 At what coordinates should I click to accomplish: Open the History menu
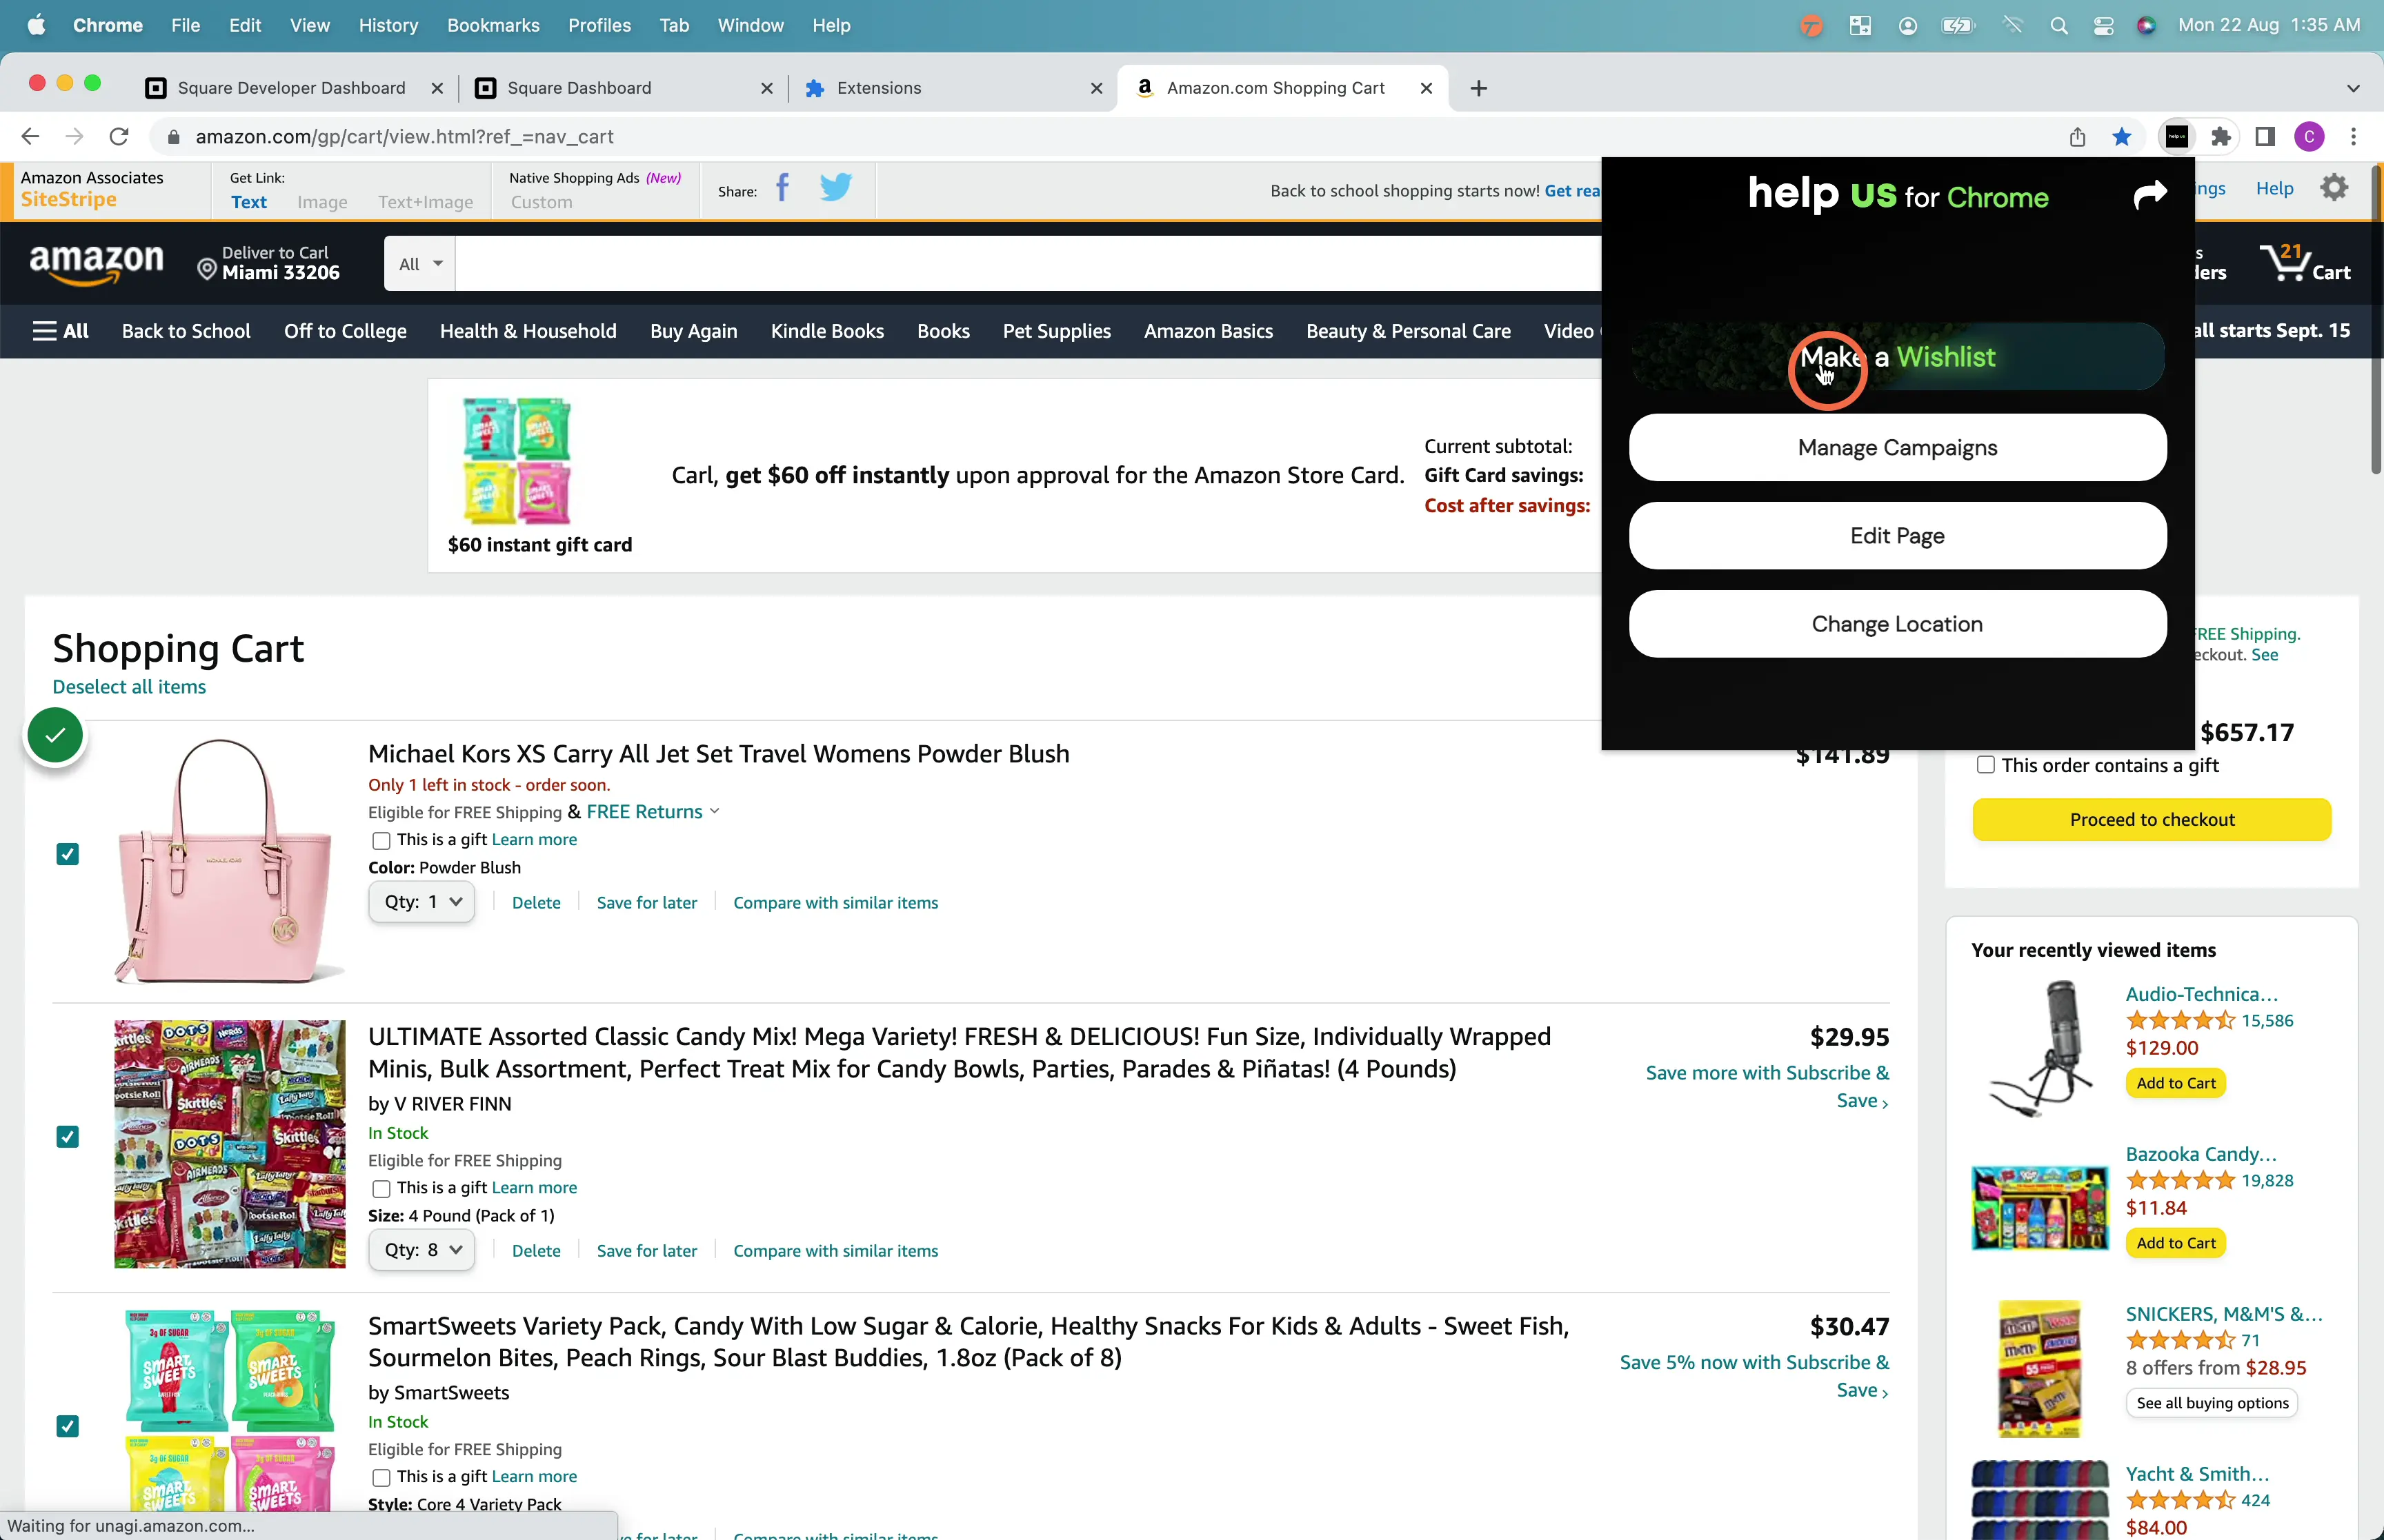point(388,25)
